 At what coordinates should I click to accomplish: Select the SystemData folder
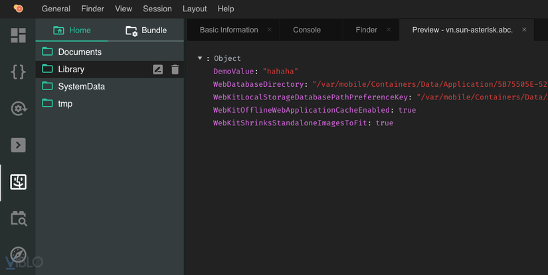pos(81,86)
